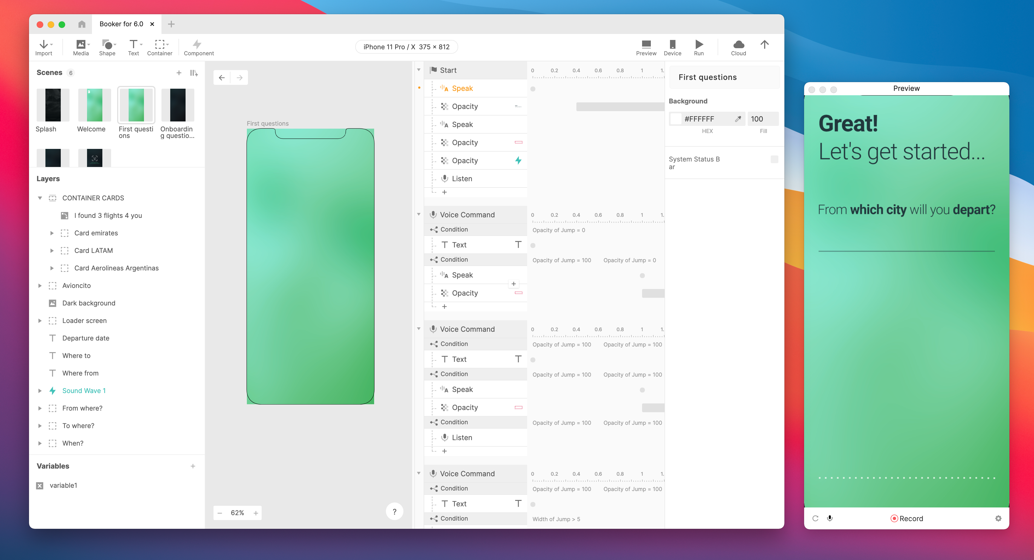Click the white background color swatch

pos(676,119)
